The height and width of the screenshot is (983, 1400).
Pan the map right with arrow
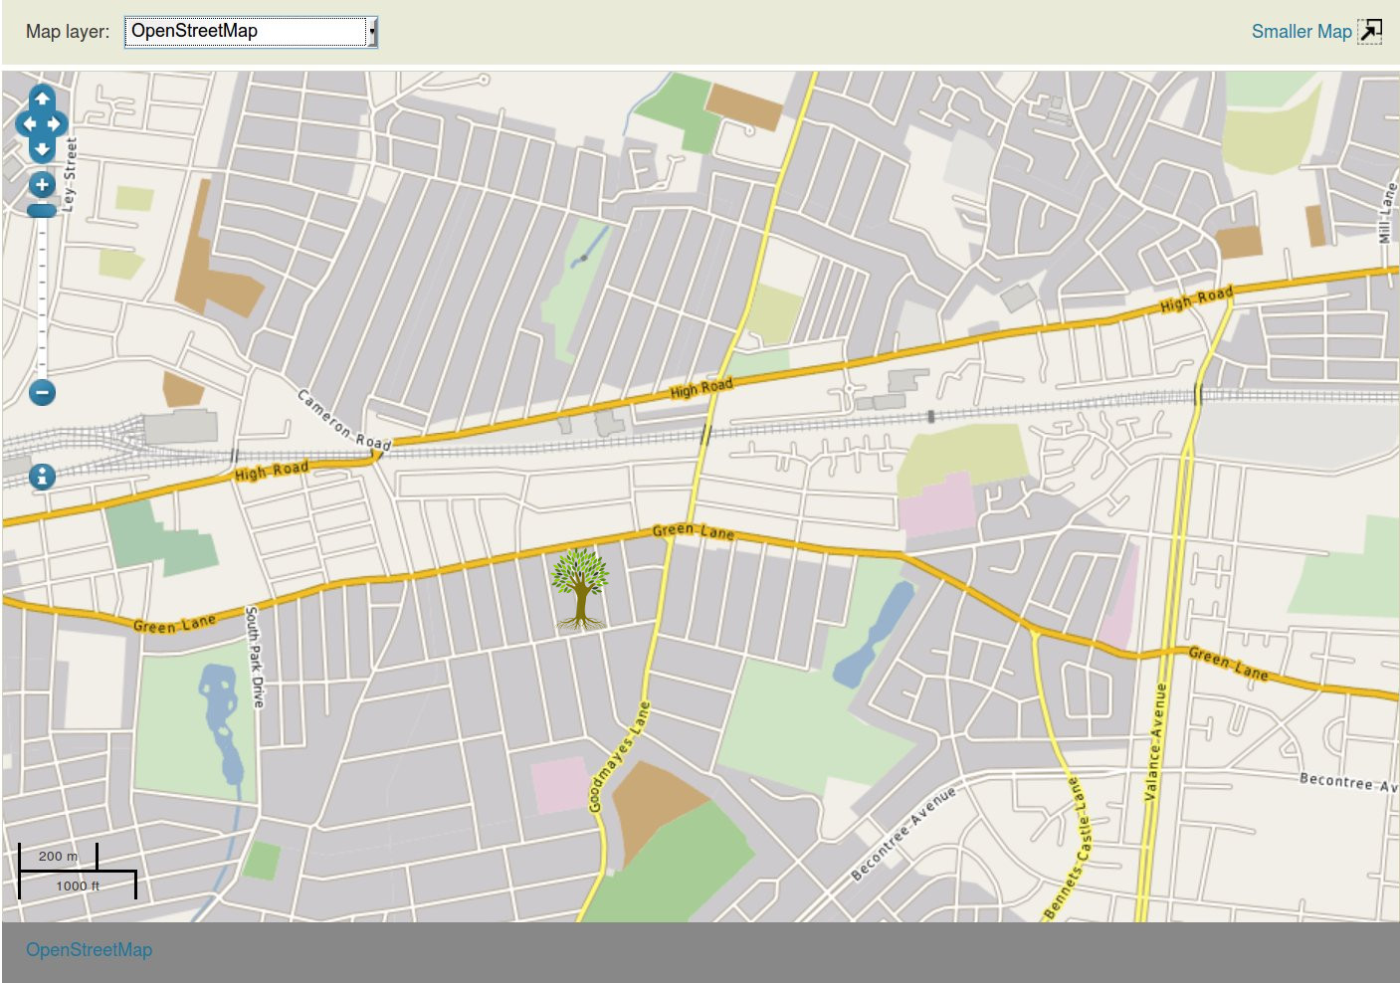pyautogui.click(x=56, y=124)
